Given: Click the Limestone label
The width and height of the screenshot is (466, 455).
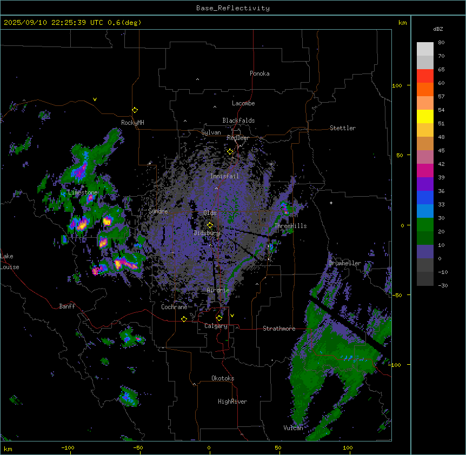Looking at the screenshot, I should [83, 192].
